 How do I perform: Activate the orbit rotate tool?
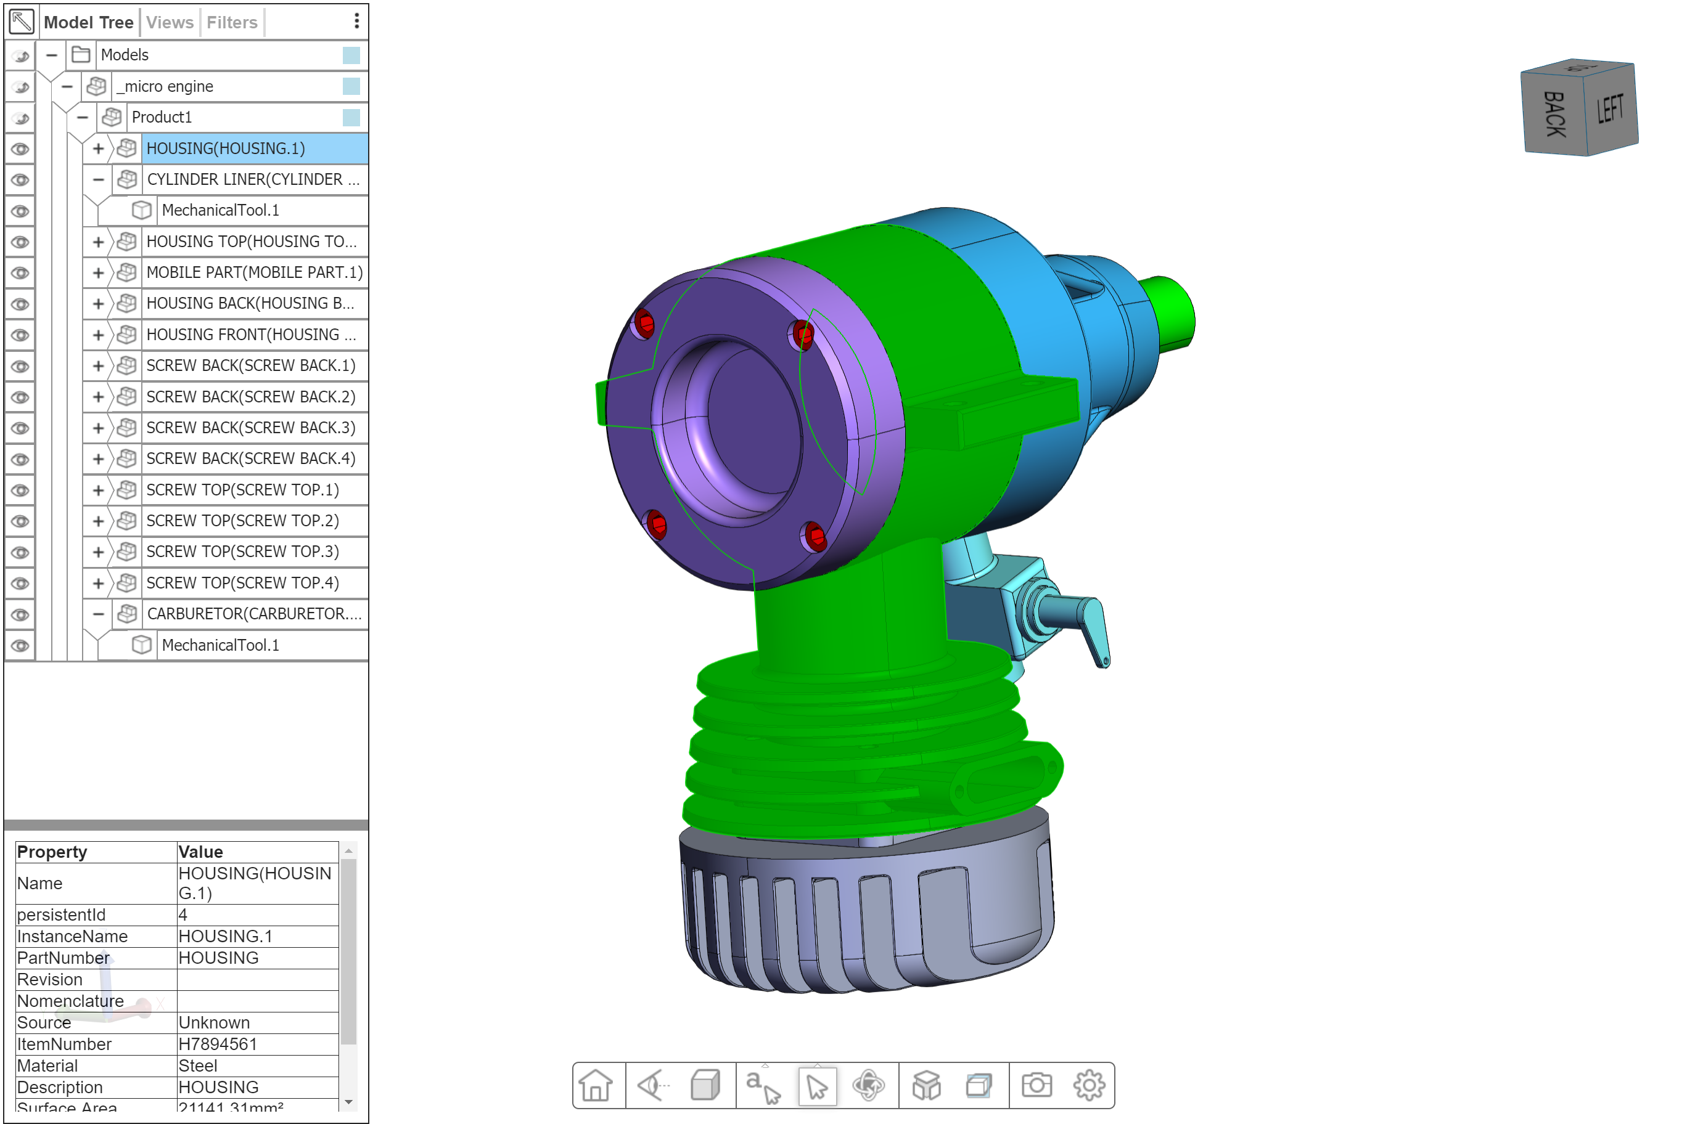coord(869,1085)
